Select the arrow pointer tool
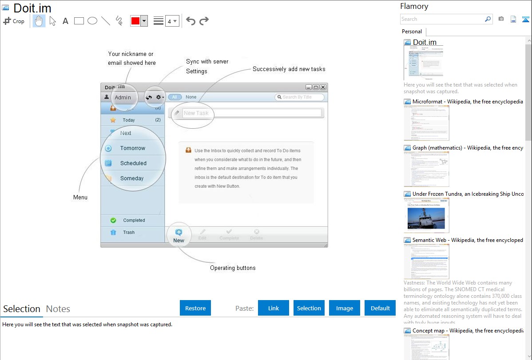 click(x=52, y=21)
